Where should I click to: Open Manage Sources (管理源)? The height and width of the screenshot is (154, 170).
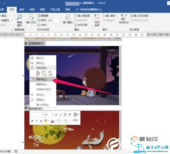[x=43, y=16]
